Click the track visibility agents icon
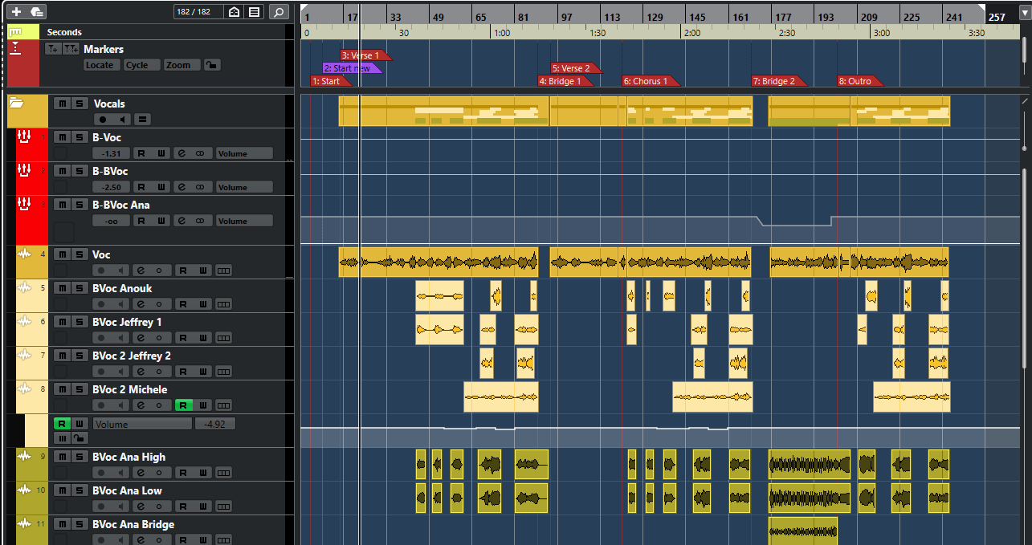The image size is (1032, 545). 234,12
